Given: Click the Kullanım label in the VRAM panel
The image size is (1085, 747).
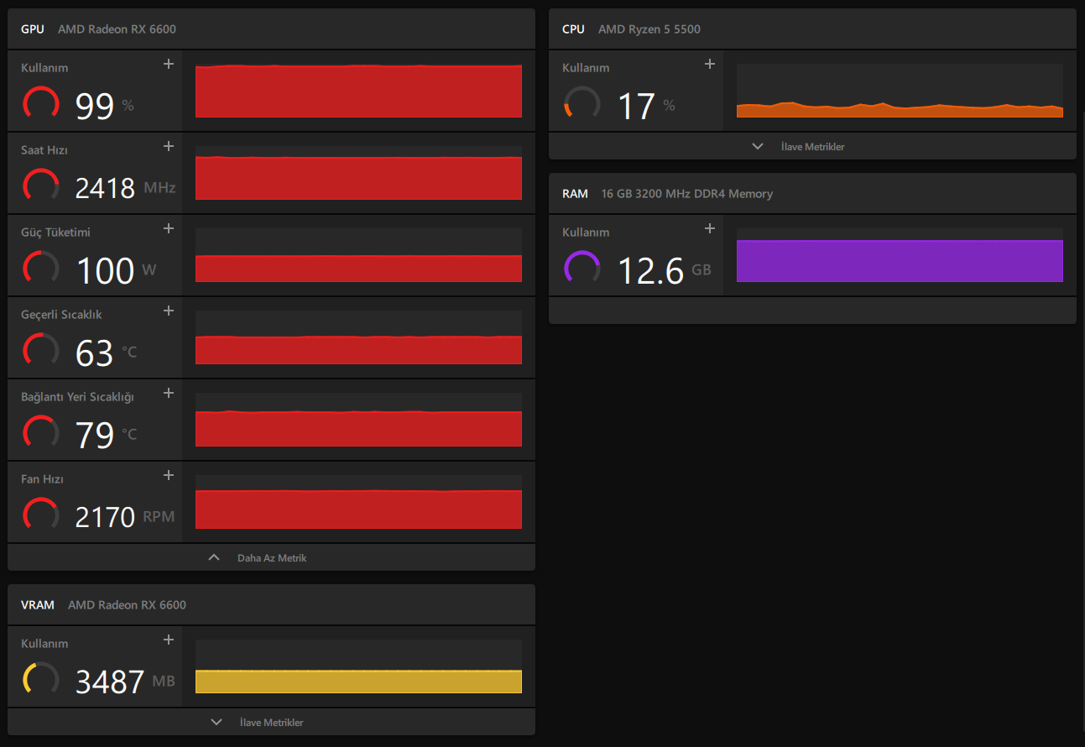Looking at the screenshot, I should (x=44, y=644).
